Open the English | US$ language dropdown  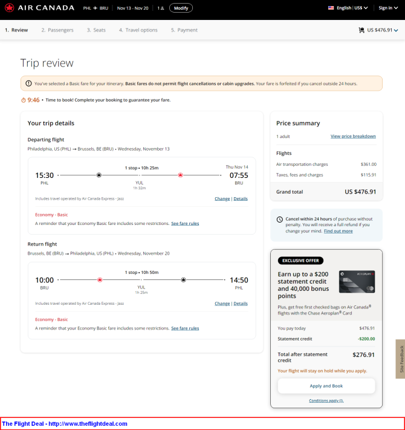[x=352, y=8]
